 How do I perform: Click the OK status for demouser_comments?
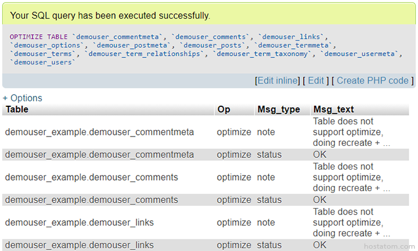[x=320, y=200]
